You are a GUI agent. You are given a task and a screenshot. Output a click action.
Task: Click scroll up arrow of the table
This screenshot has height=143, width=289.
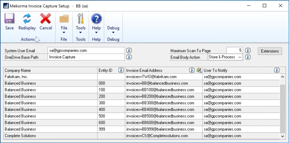[283, 77]
